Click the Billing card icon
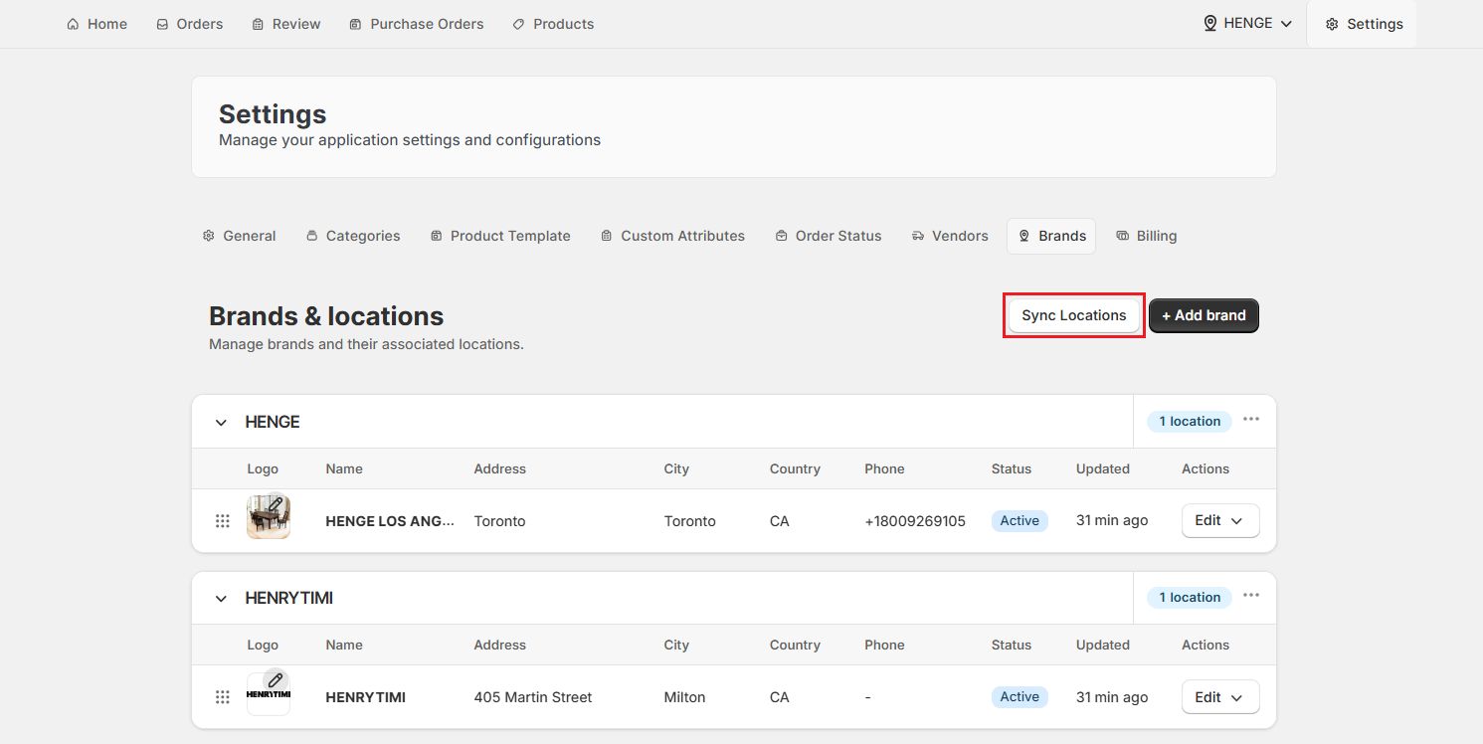Viewport: 1483px width, 744px height. pyautogui.click(x=1122, y=236)
